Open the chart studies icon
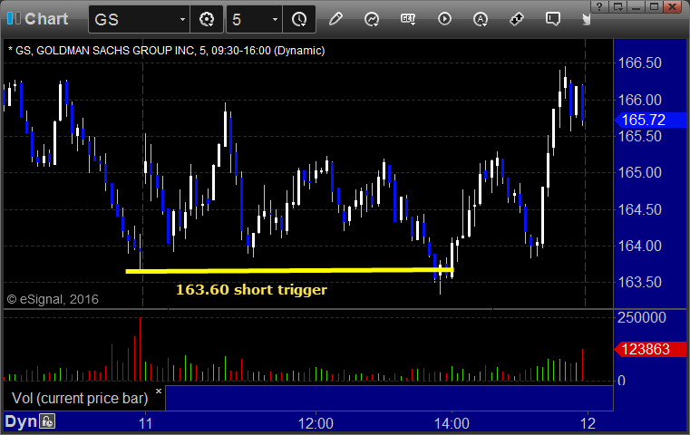Image resolution: width=690 pixels, height=435 pixels. point(372,19)
